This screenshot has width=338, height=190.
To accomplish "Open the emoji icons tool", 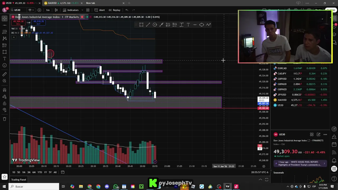I will click(4, 65).
